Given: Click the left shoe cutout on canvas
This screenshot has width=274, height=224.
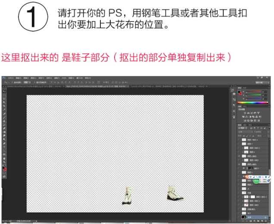Looking at the screenshot, I should [x=127, y=196].
